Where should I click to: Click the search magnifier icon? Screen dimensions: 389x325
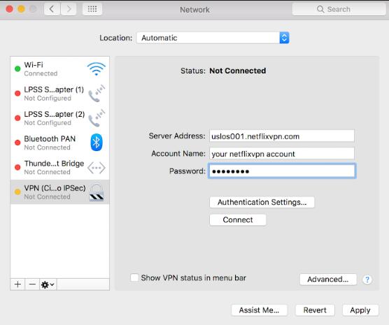coord(320,9)
